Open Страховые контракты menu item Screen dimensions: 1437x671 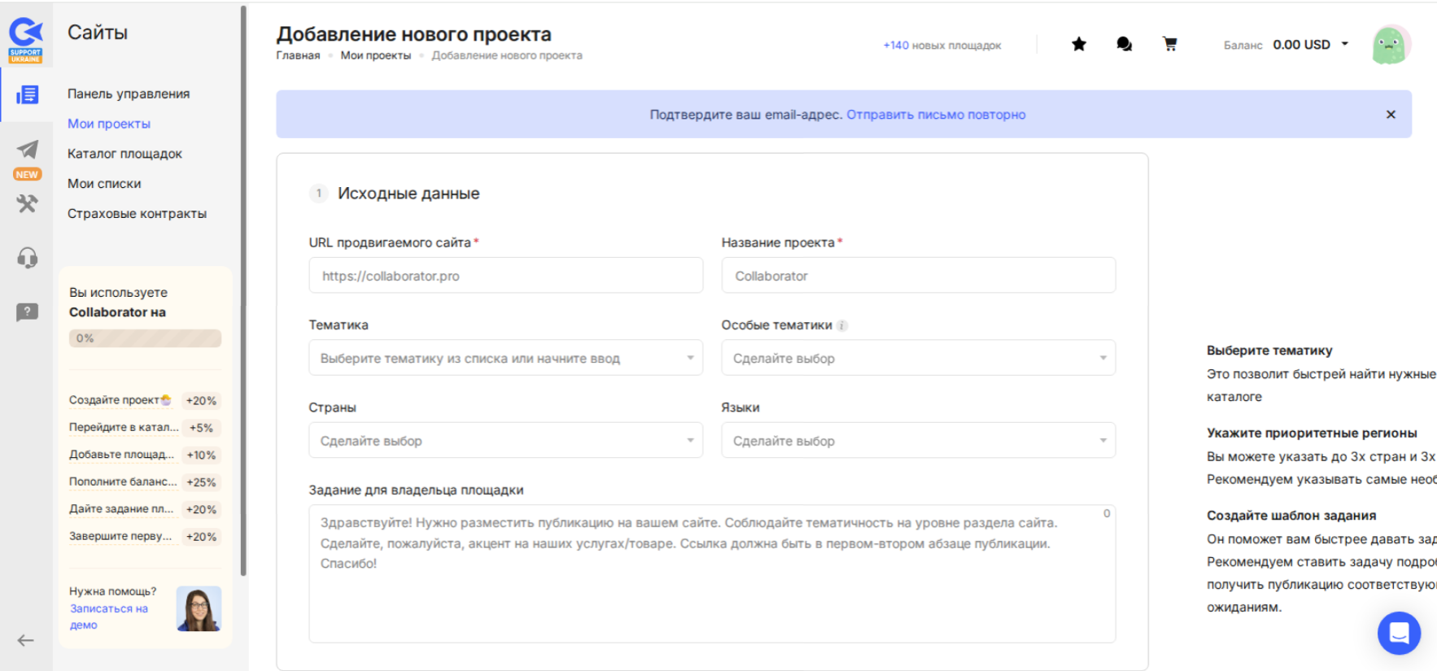coord(137,214)
